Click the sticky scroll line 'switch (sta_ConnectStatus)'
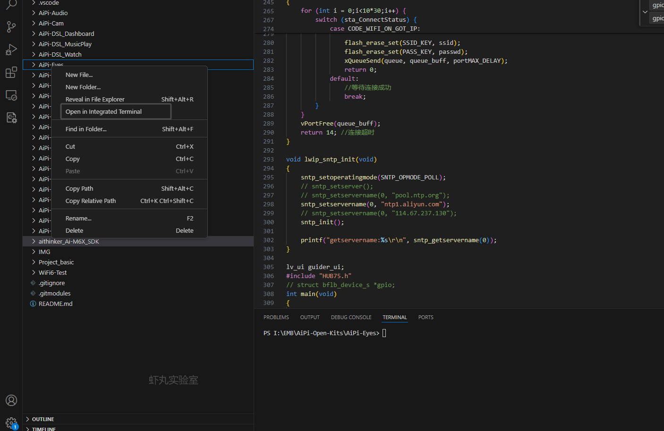Image resolution: width=664 pixels, height=431 pixels. pyautogui.click(x=366, y=19)
